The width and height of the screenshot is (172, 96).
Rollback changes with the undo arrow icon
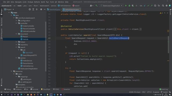[159, 6]
